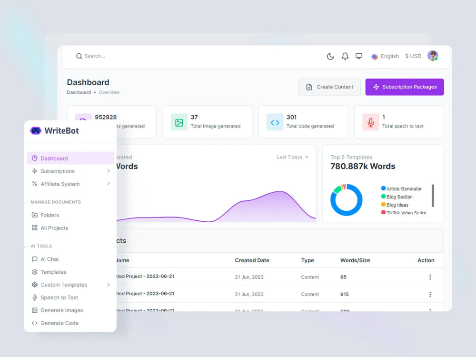Click the blue Article Generator legend swatch
Screen dimensions: 476x357
point(383,188)
